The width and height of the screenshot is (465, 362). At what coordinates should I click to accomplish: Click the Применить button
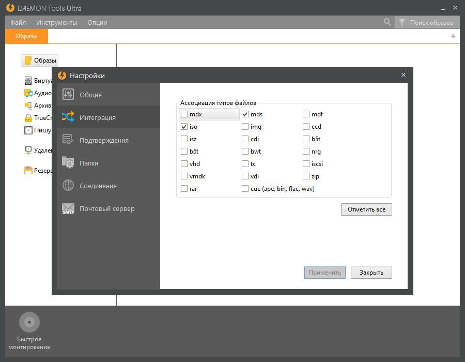pyautogui.click(x=325, y=273)
